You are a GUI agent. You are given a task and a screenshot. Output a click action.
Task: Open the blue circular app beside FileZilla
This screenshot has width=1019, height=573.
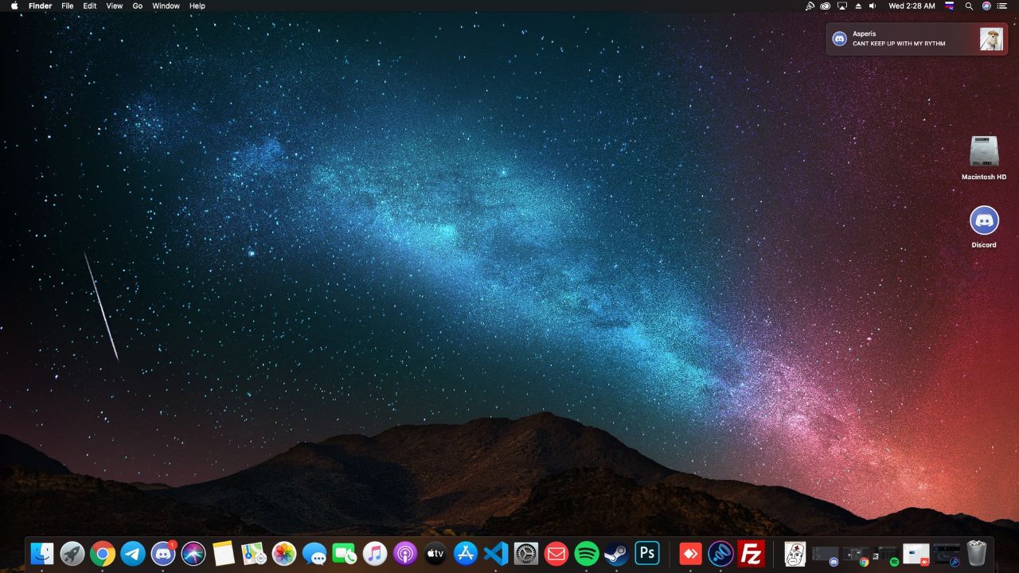coord(720,553)
